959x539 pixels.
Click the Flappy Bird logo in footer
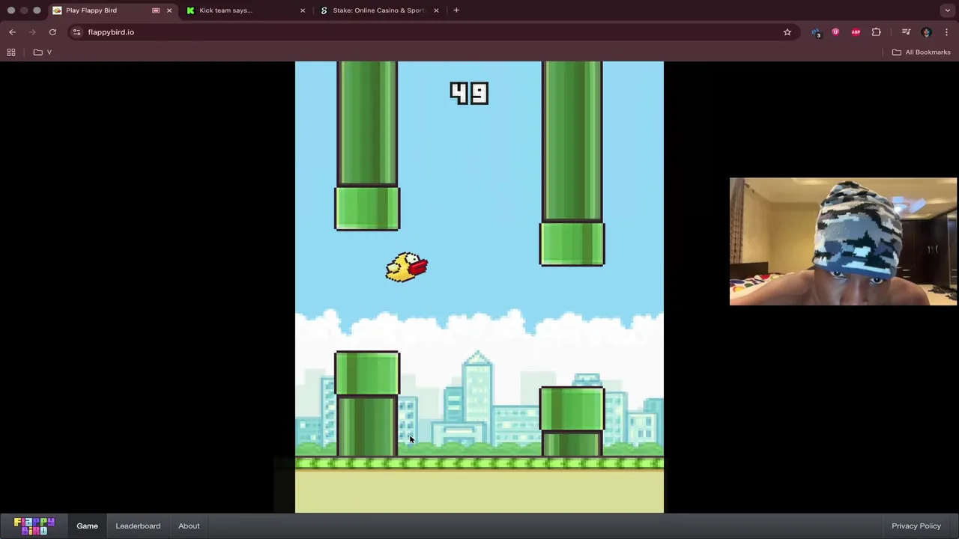coord(34,526)
